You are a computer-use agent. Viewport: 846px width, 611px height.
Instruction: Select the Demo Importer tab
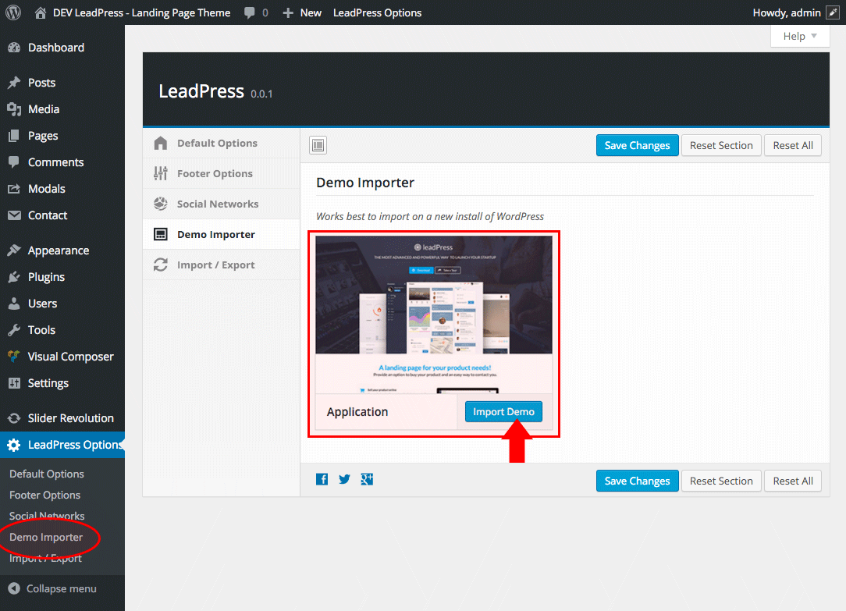tap(221, 235)
